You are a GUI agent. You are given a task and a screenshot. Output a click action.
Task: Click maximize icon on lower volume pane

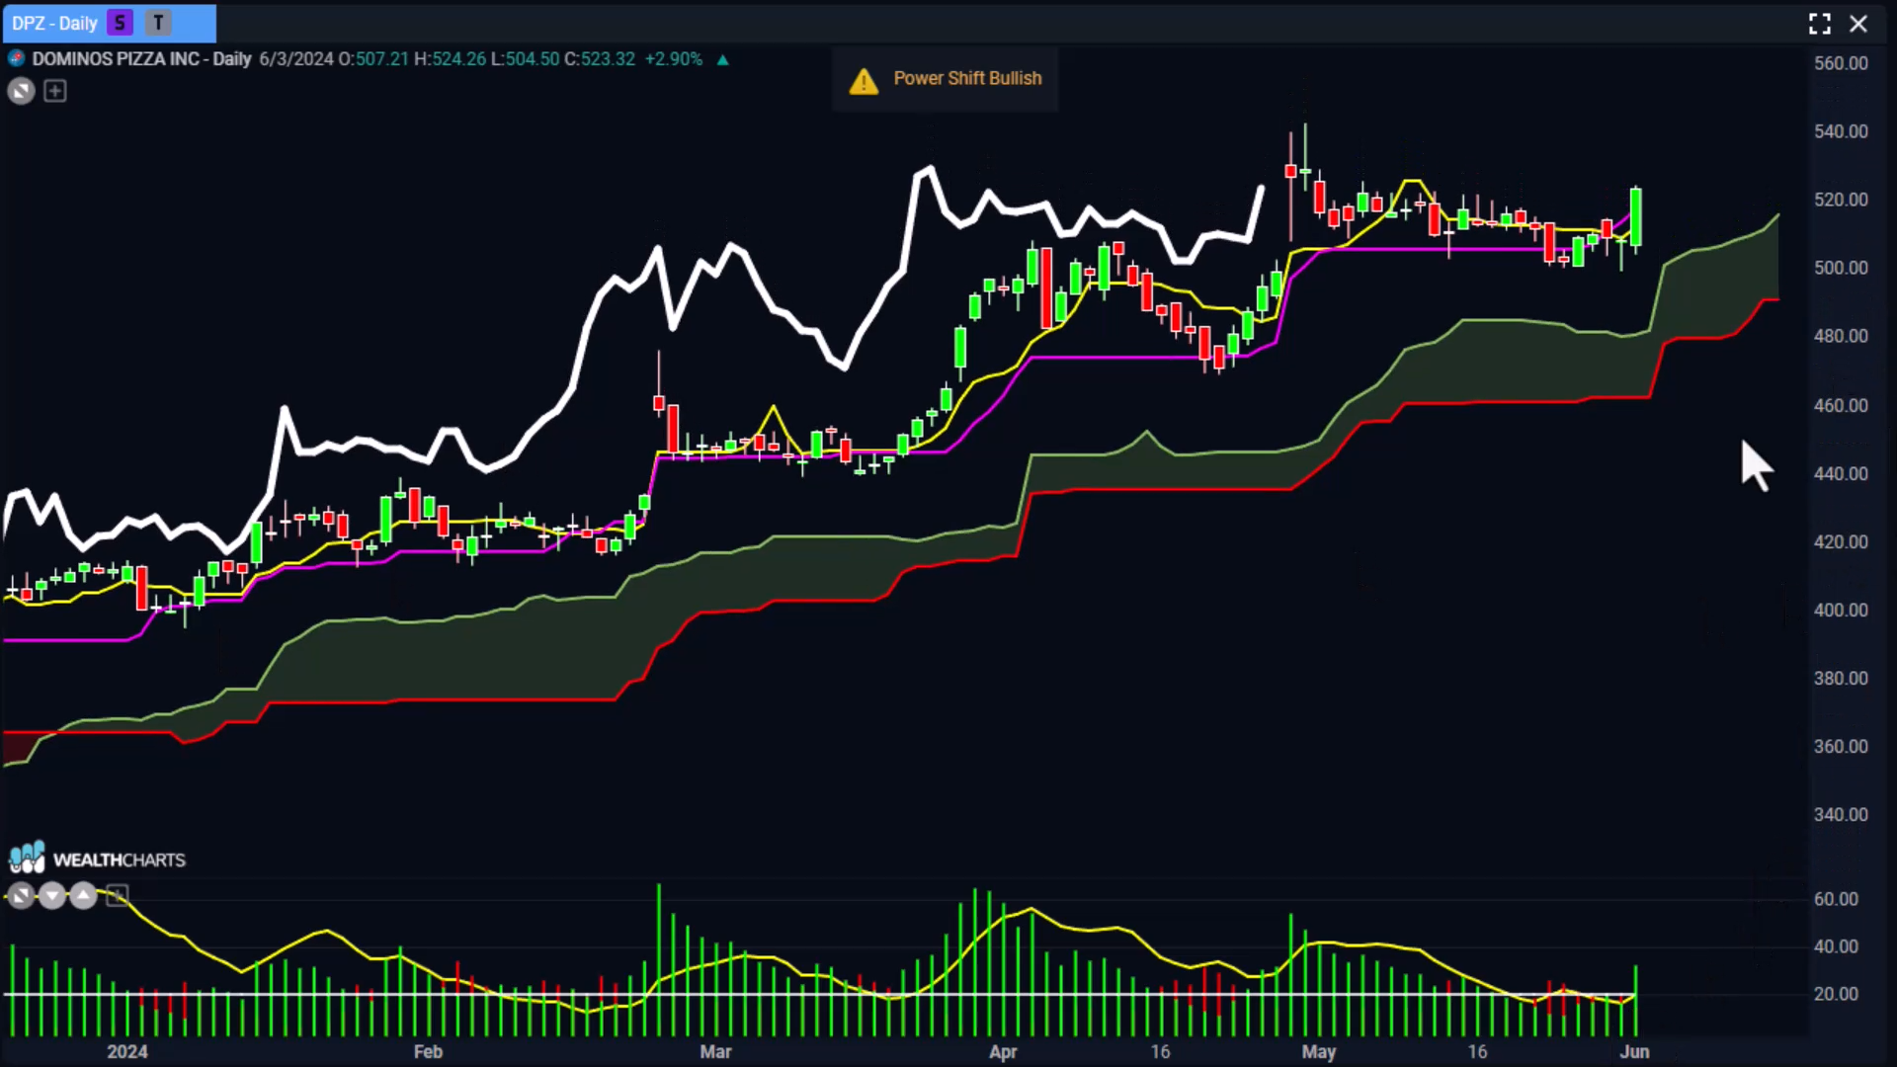tap(21, 896)
